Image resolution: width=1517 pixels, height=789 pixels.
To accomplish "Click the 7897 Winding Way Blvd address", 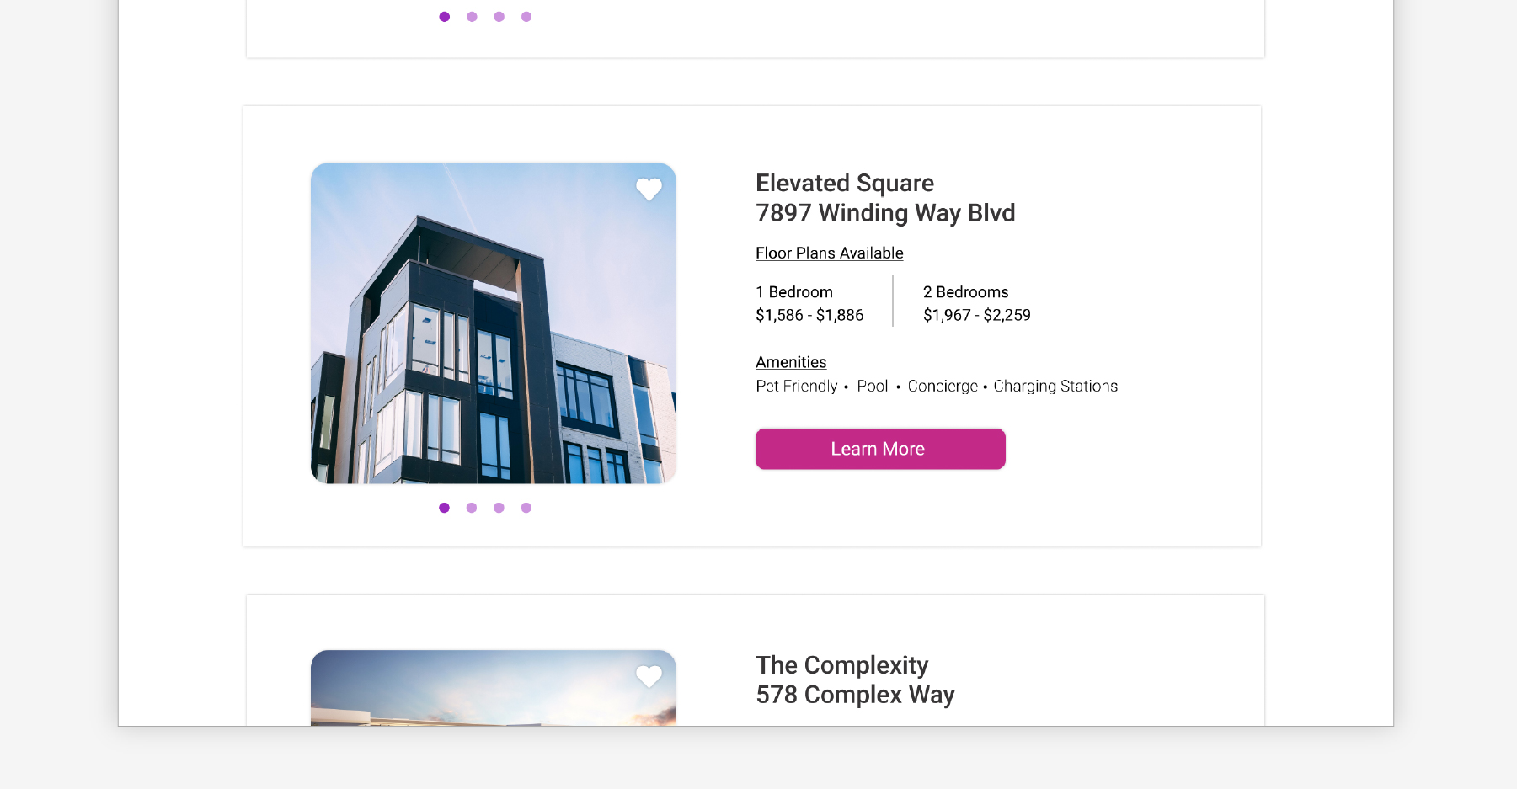I will tap(885, 213).
